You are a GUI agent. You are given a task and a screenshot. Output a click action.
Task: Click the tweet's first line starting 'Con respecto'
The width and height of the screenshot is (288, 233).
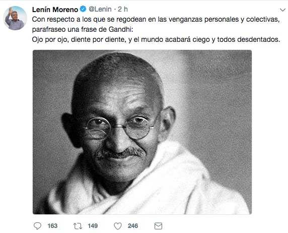(x=156, y=19)
